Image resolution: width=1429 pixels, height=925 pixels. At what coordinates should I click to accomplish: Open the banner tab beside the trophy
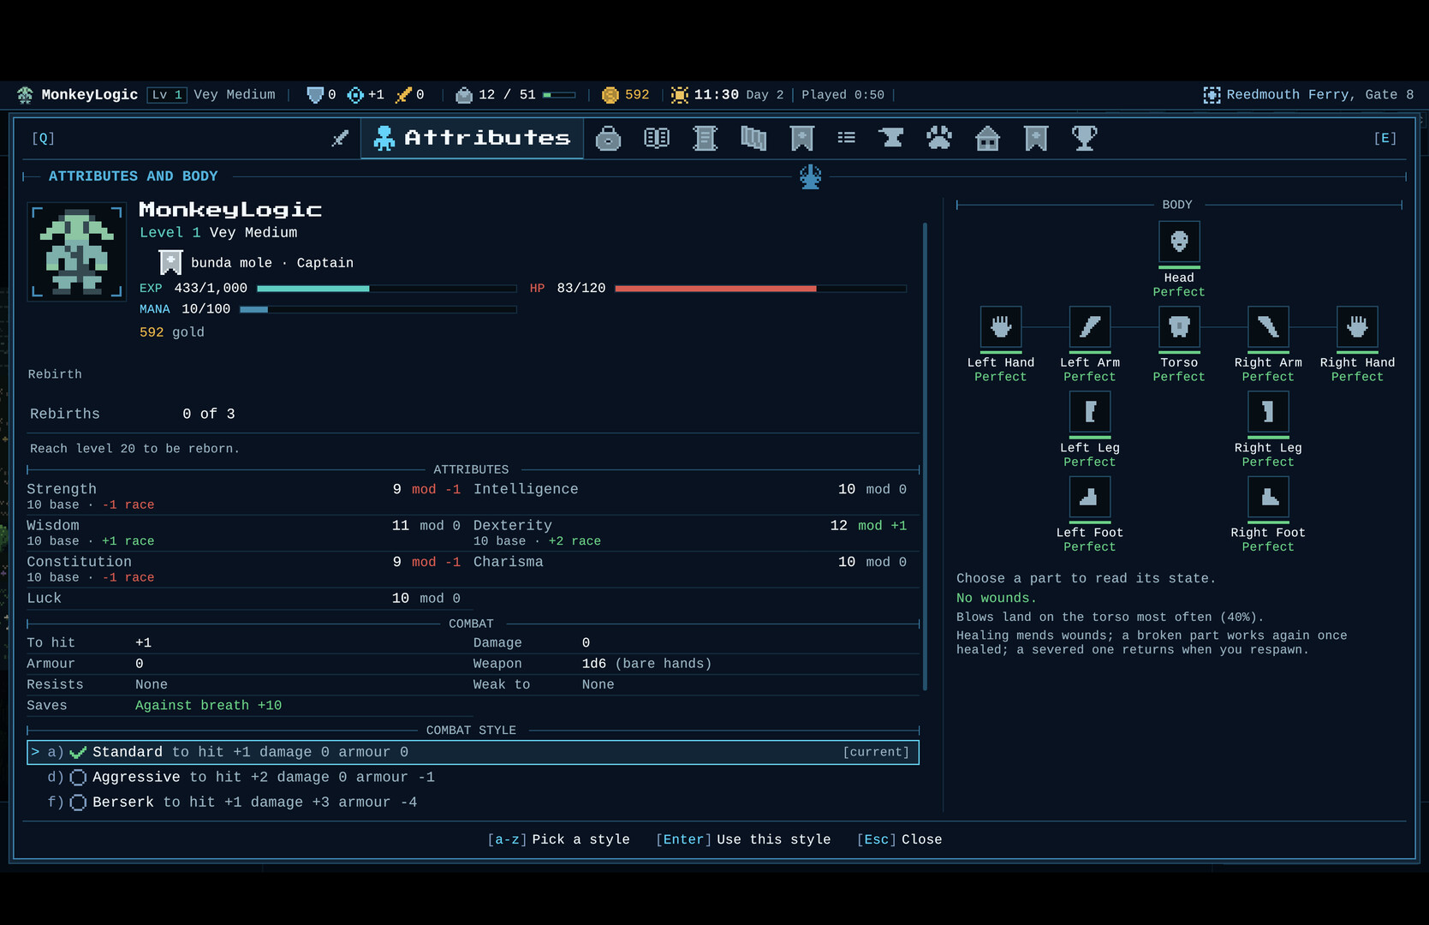pos(1036,138)
